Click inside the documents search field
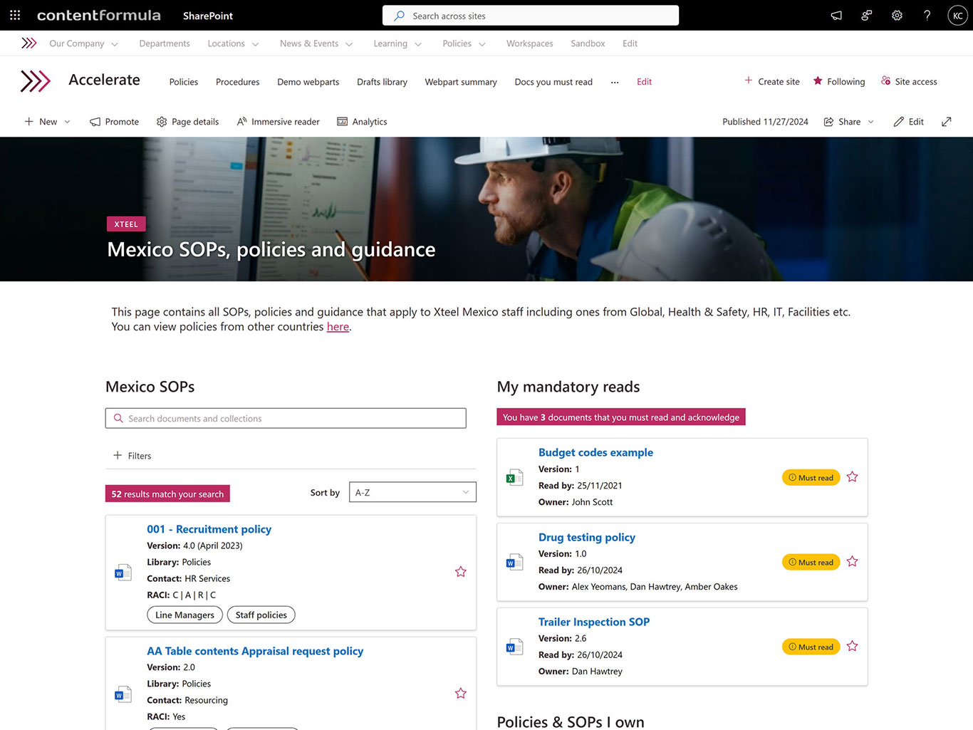 (285, 418)
